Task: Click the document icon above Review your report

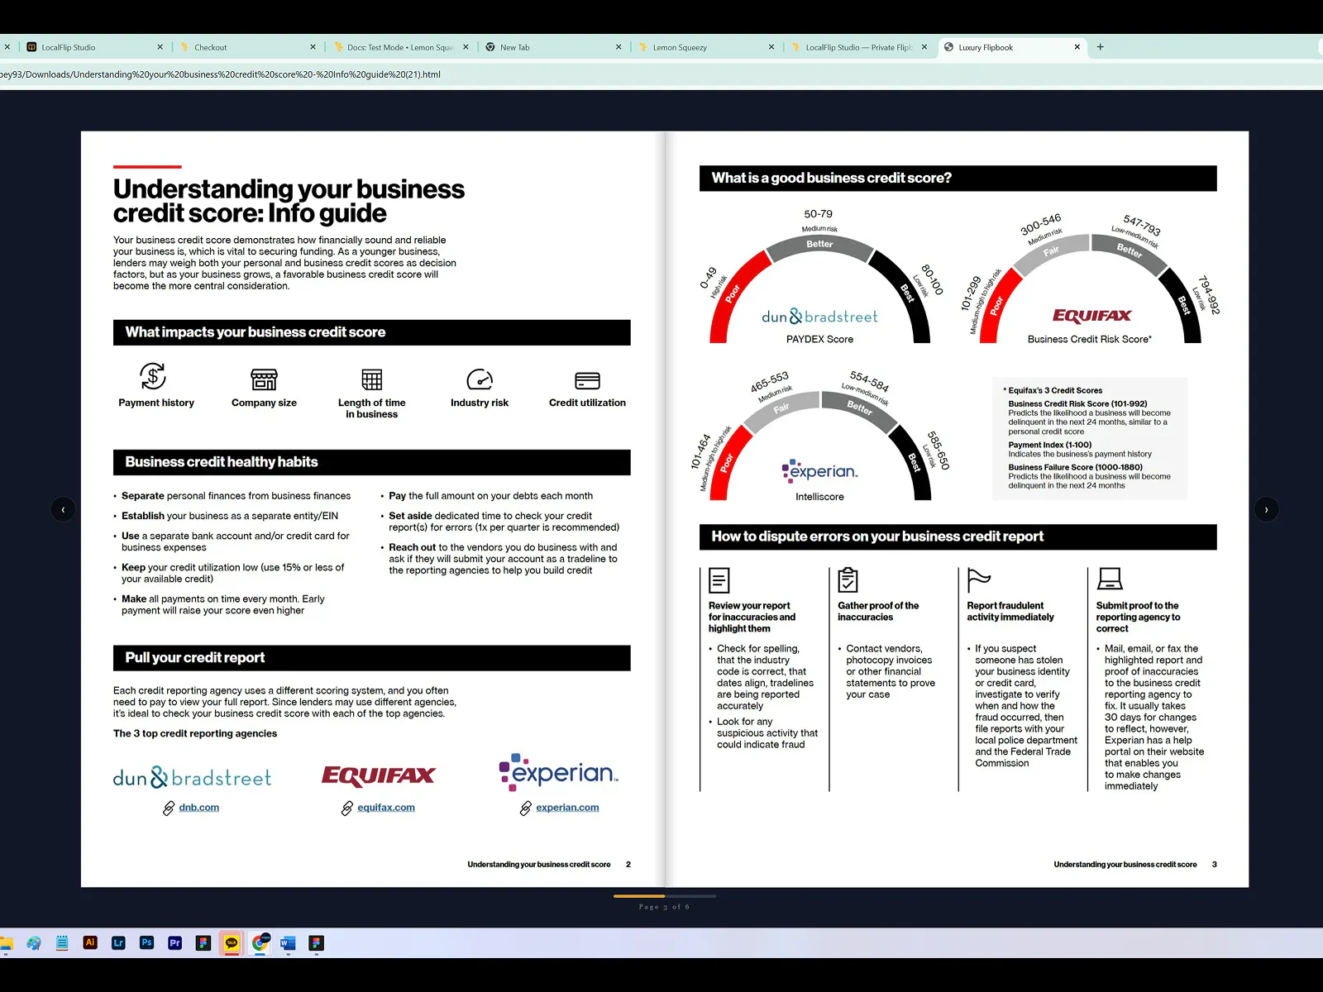Action: tap(719, 580)
